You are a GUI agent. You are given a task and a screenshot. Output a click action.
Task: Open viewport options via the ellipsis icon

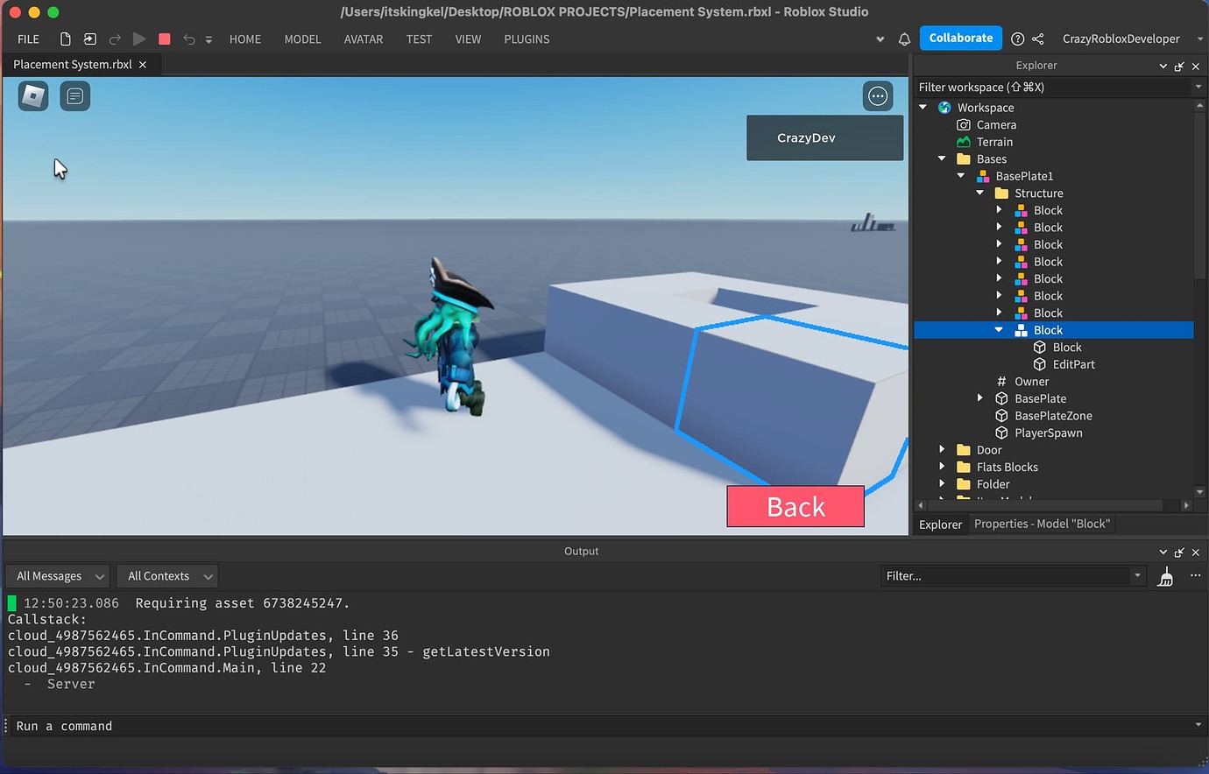[x=878, y=96]
